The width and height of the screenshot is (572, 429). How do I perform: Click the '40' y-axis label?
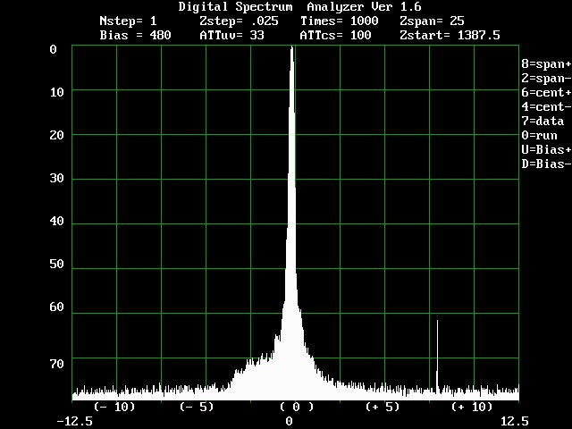[x=57, y=221]
